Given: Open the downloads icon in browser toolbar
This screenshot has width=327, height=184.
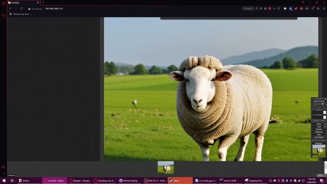Looking at the screenshot, I should coord(313,9).
